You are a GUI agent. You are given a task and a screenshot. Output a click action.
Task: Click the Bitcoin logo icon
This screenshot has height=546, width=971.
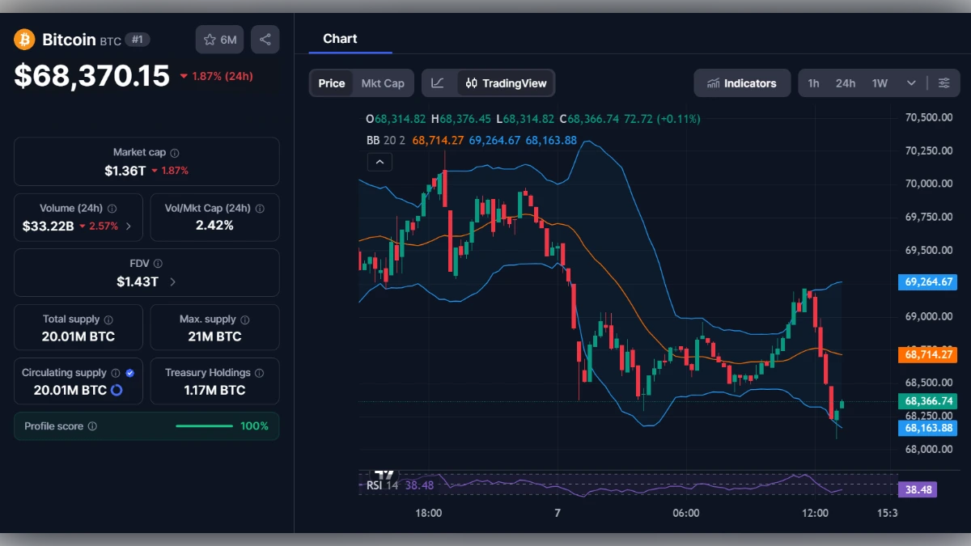tap(23, 39)
